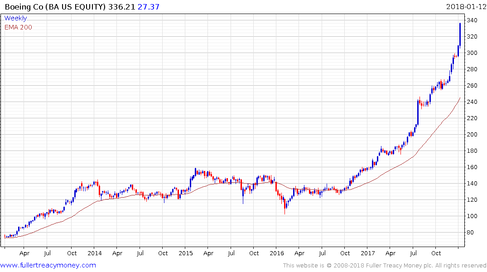Click the chart date 2018-01-12
This screenshot has height=272, width=487.
pyautogui.click(x=466, y=6)
